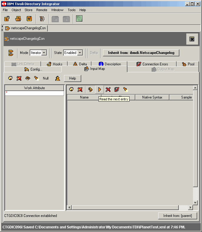Click the connect plug icon in schema toolbar

click(90, 89)
